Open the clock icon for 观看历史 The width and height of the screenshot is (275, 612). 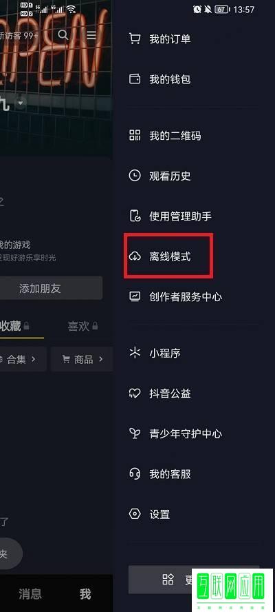pos(134,176)
